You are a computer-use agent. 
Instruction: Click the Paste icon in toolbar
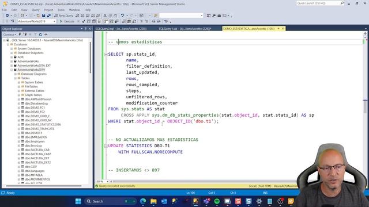(x=115, y=16)
